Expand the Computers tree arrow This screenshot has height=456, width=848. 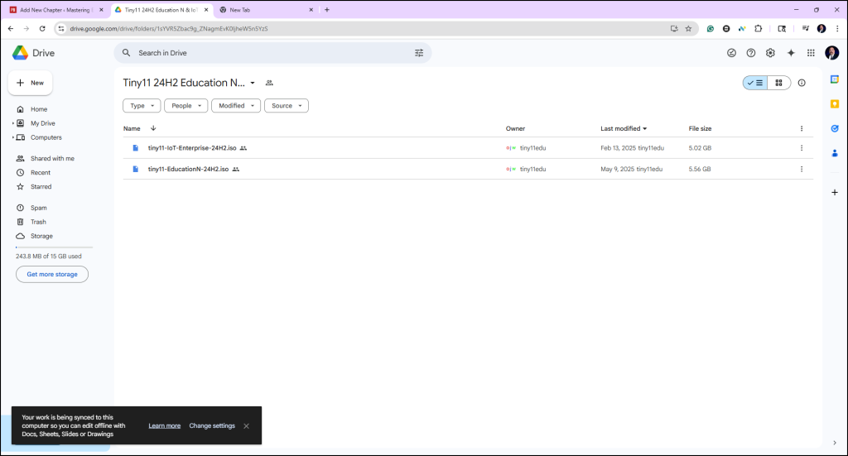pyautogui.click(x=13, y=137)
